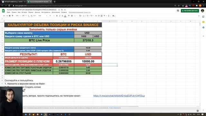The image size is (206, 116).
Task: Open the Данные menu
Action: pyautogui.click(x=37, y=12)
